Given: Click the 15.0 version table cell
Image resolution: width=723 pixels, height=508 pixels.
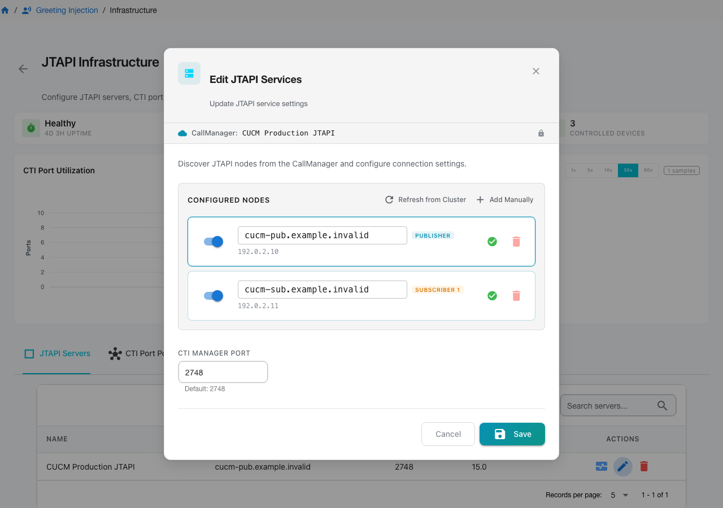Looking at the screenshot, I should (480, 467).
